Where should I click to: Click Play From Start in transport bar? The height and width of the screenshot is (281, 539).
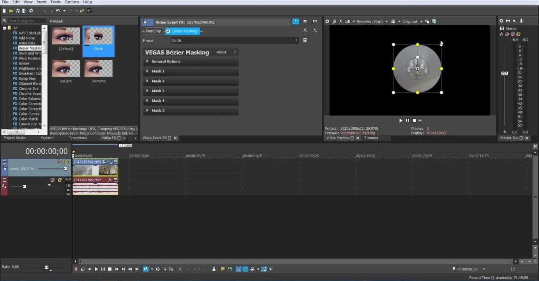[89, 269]
